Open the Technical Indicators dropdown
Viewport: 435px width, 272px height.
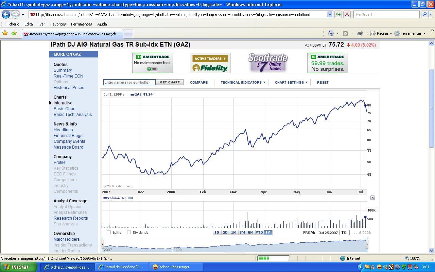(243, 82)
